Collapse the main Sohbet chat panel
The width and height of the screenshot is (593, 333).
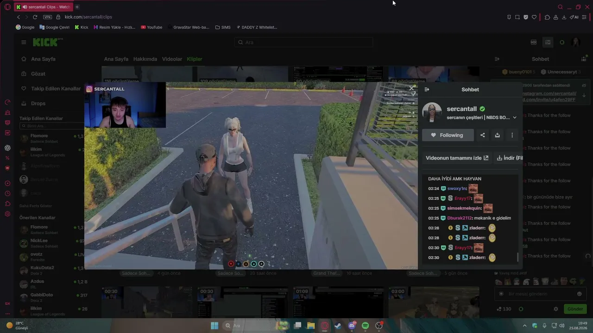[x=497, y=59]
